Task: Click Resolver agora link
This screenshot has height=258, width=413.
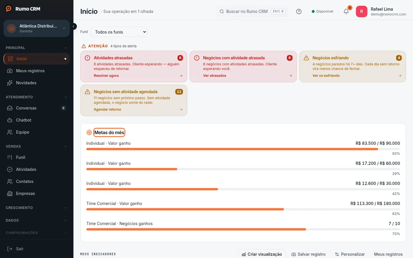Action: [x=106, y=76]
